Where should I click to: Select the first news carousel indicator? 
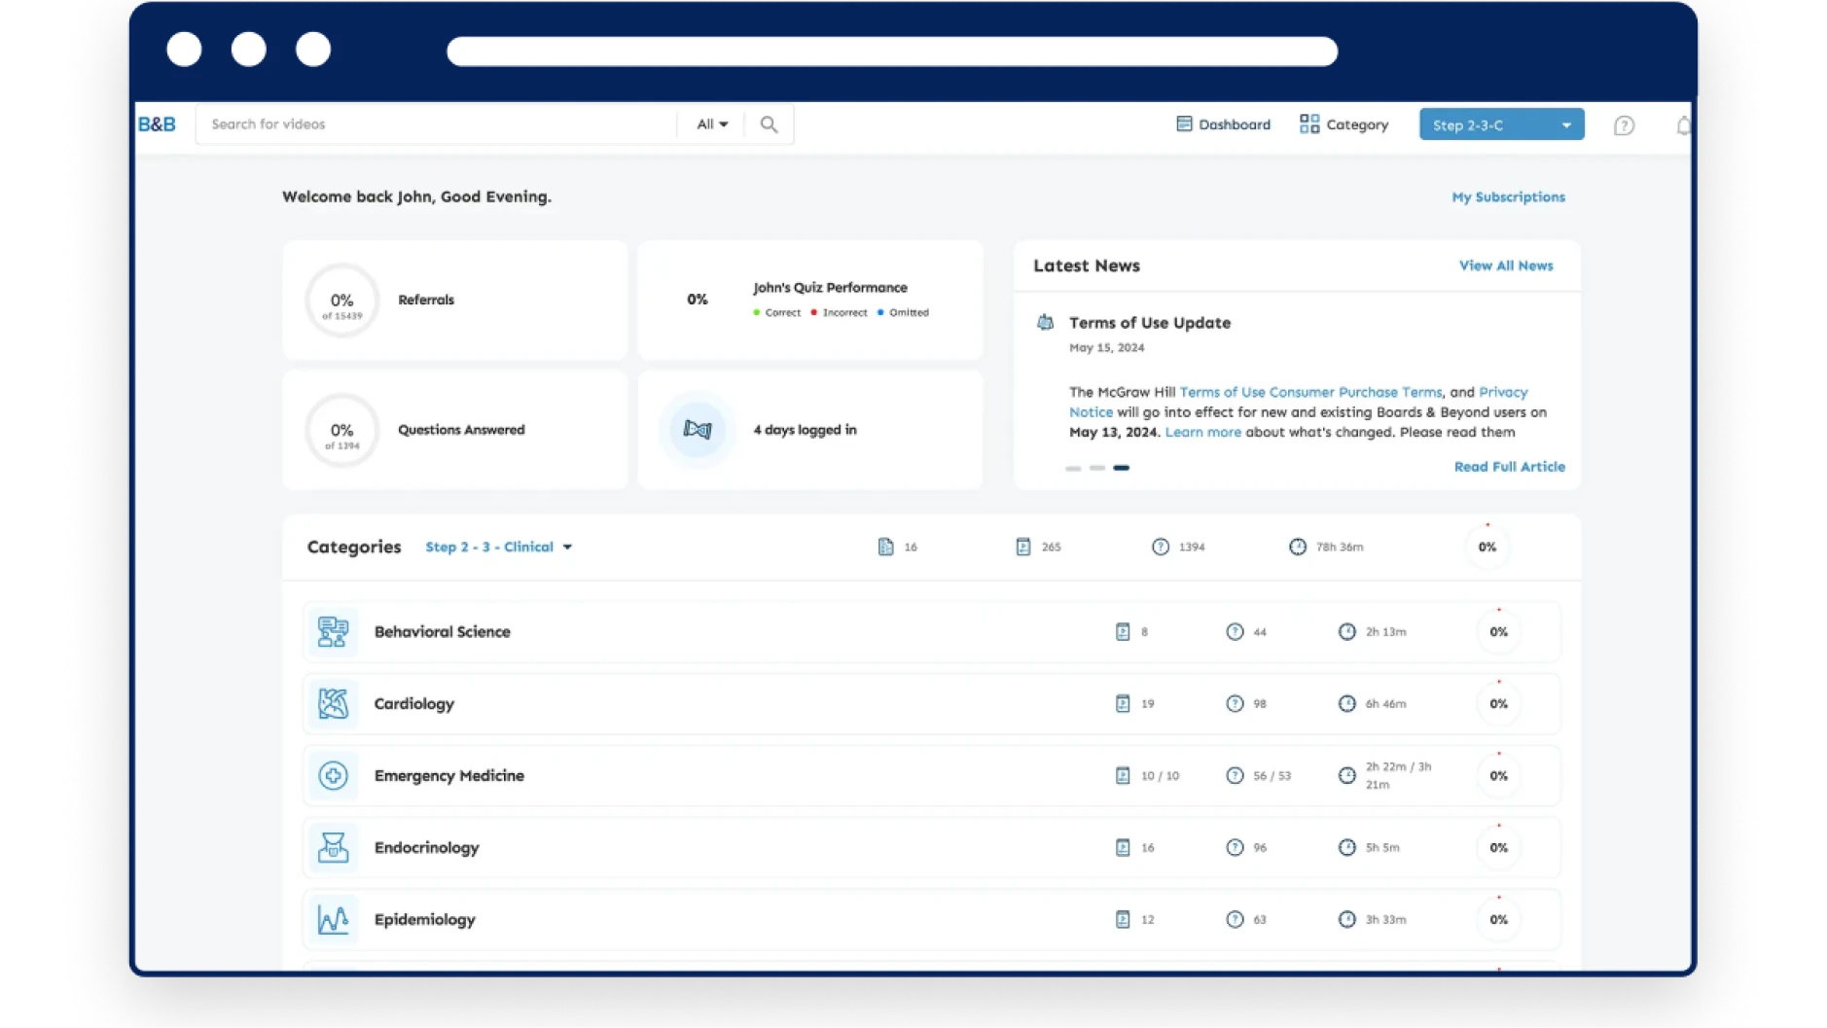[1073, 469]
